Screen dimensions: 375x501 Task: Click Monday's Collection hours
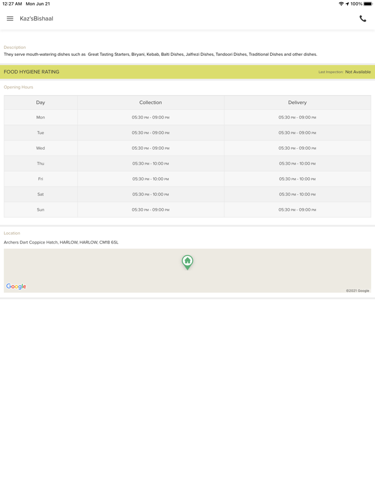click(151, 117)
